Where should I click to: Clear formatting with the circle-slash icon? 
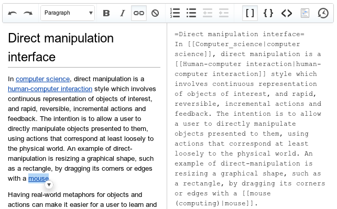tap(155, 13)
